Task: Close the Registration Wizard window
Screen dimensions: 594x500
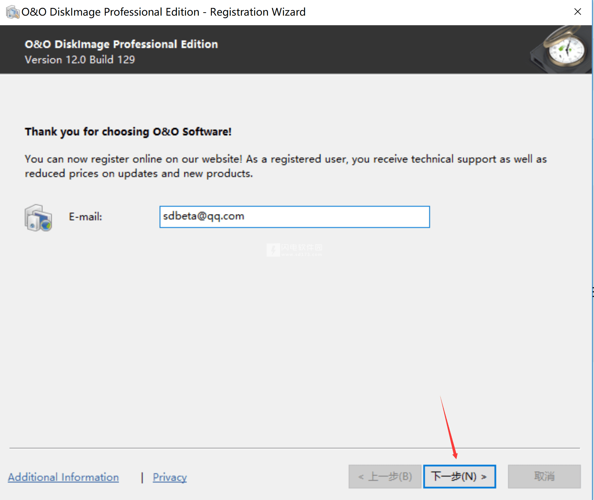Action: (578, 12)
